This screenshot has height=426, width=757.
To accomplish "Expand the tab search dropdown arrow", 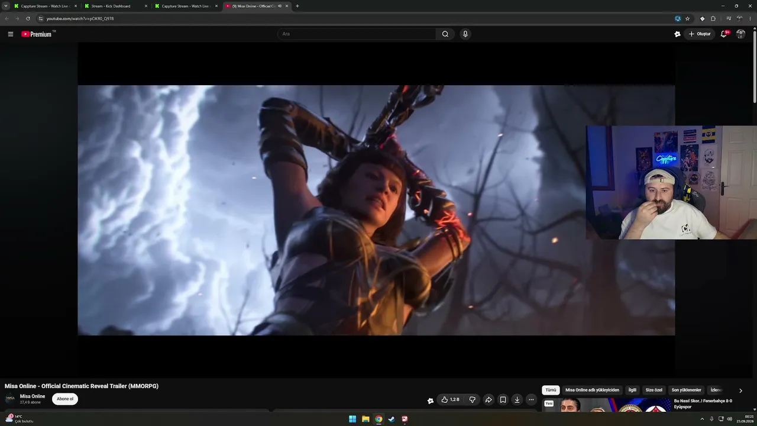I will coord(6,6).
